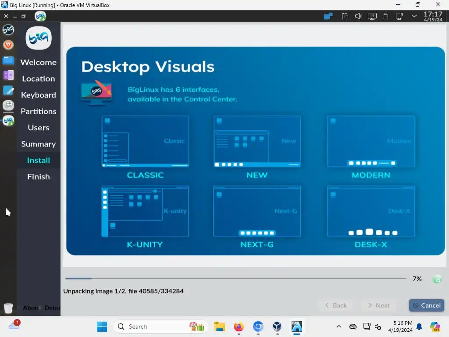Click the muted sound icon in Windows tray
The height and width of the screenshot is (337, 449).
click(378, 326)
